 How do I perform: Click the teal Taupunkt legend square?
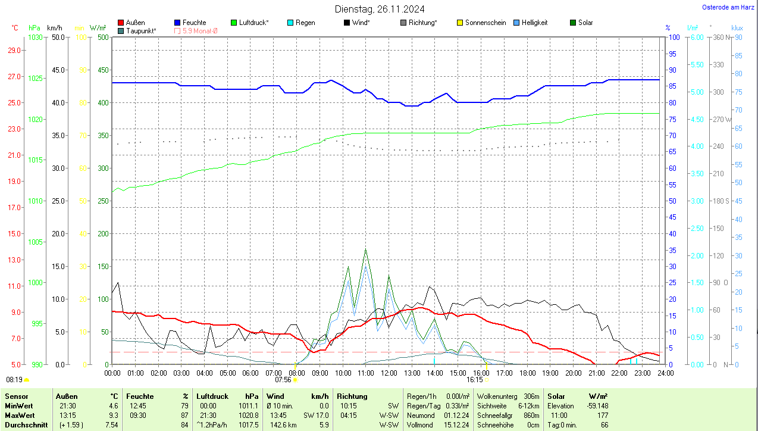121,30
